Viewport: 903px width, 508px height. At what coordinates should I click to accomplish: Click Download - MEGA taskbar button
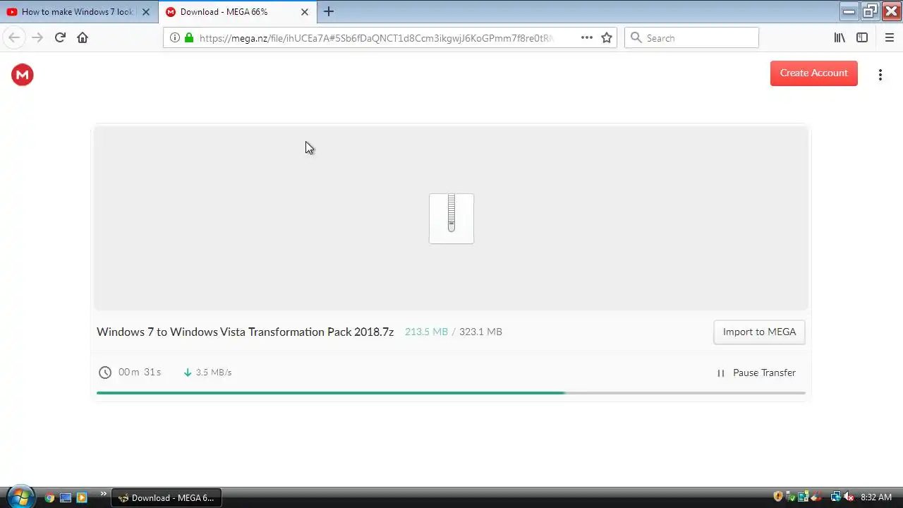pos(166,497)
